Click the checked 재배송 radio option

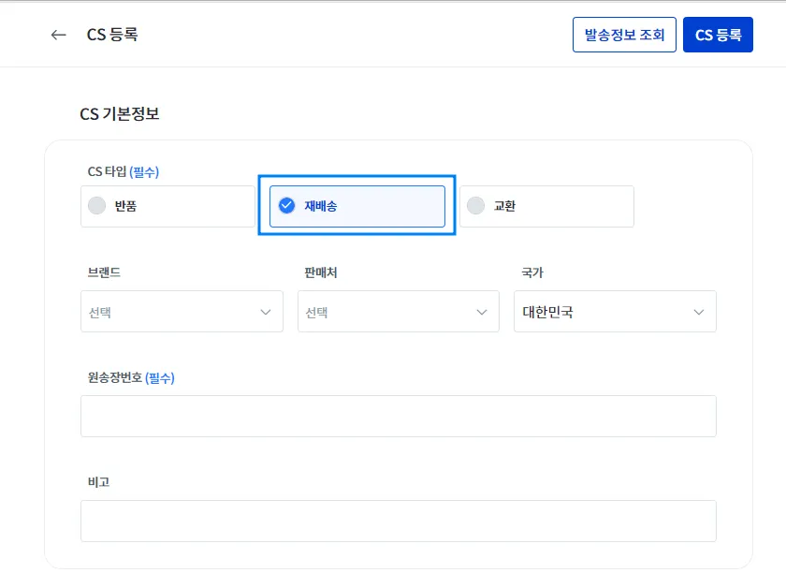[357, 206]
